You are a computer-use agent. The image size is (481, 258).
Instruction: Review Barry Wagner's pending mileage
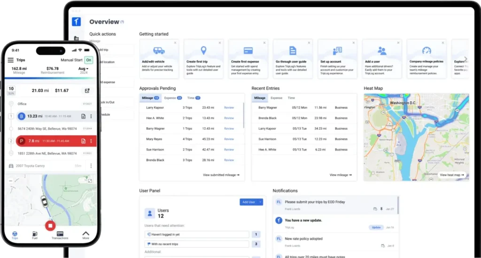point(229,129)
